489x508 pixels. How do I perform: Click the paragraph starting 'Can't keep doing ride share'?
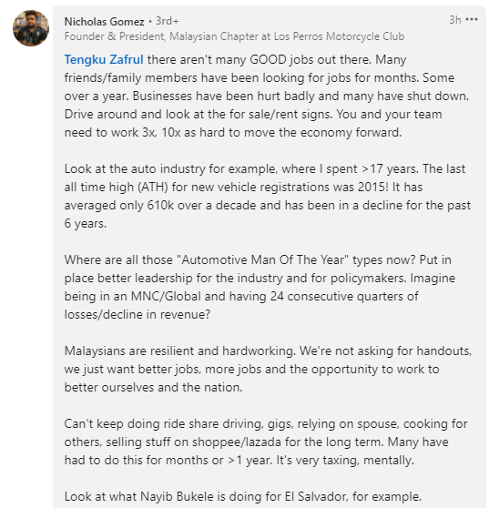pyautogui.click(x=266, y=442)
